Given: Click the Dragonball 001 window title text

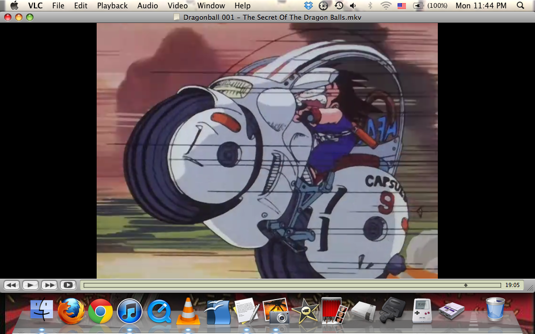Looking at the screenshot, I should (272, 17).
